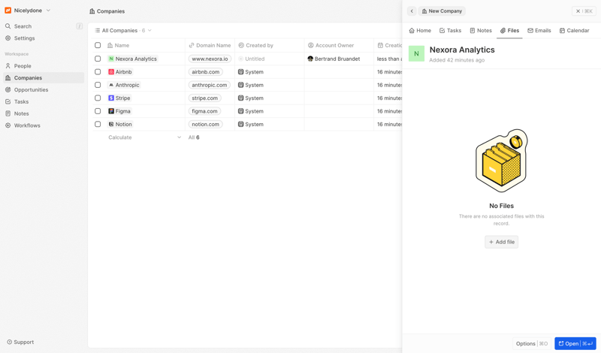The image size is (601, 353).
Task: Open the Figma company chip
Action: point(119,110)
